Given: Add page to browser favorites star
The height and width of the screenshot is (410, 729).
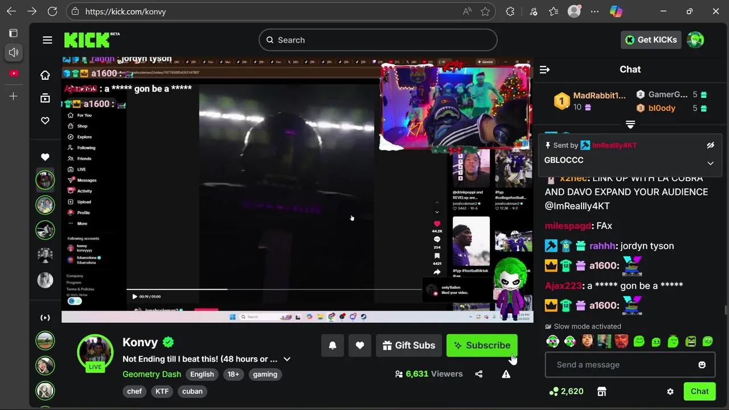Looking at the screenshot, I should (485, 11).
